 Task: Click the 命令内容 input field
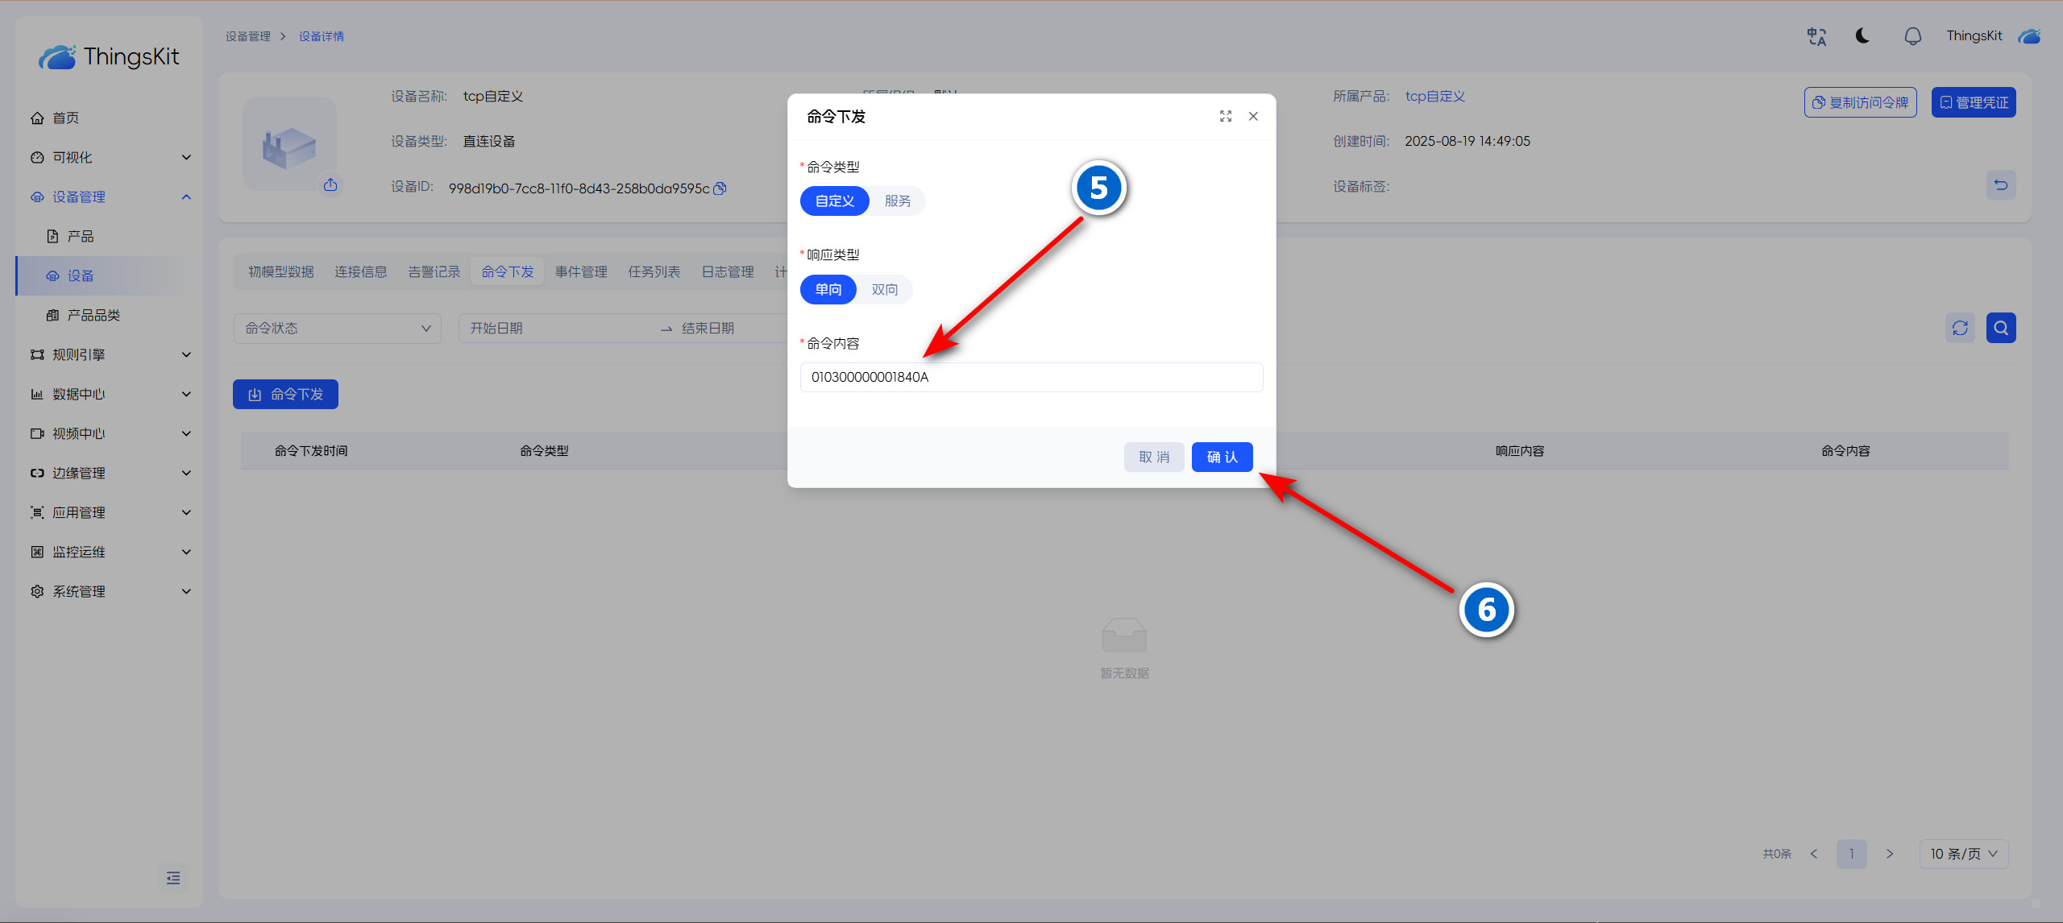coord(1031,378)
